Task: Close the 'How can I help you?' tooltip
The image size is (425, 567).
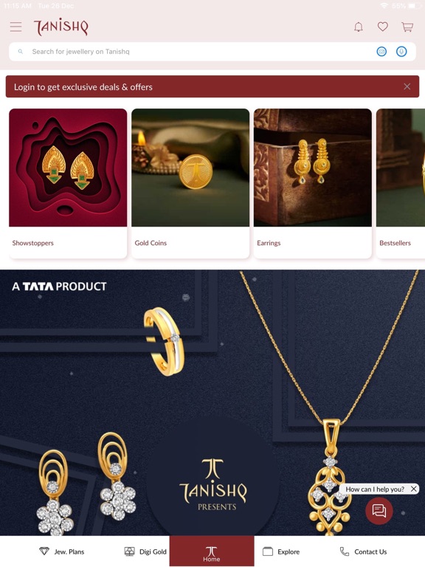Action: click(x=413, y=489)
